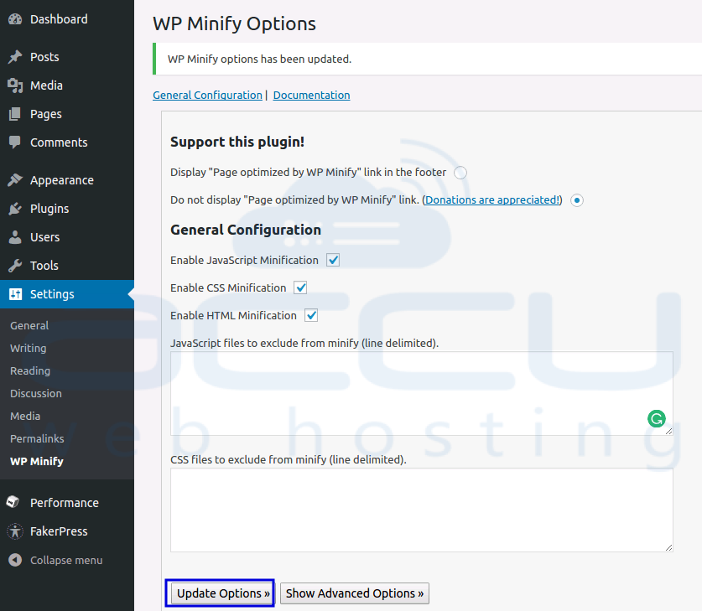The height and width of the screenshot is (611, 702).
Task: Open the Documentation link
Action: [x=312, y=96]
